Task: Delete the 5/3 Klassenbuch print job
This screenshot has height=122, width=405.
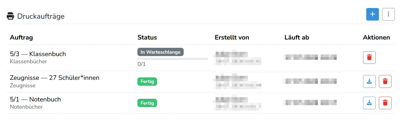Action: coord(369,57)
